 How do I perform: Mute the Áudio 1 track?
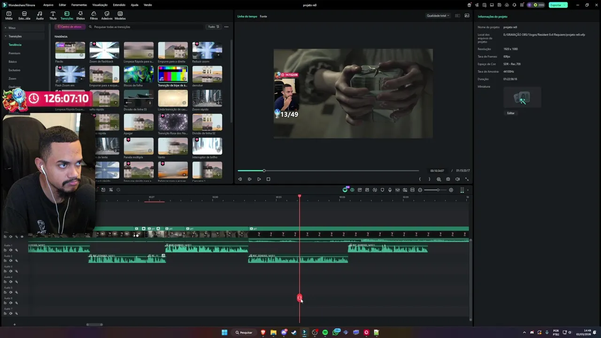[x=11, y=250]
